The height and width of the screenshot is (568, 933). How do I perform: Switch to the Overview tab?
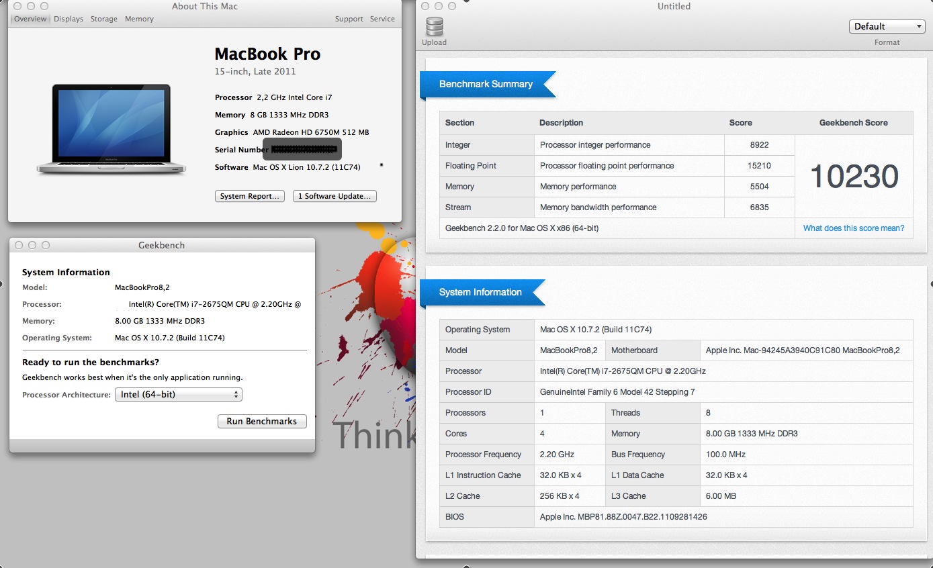(x=30, y=19)
